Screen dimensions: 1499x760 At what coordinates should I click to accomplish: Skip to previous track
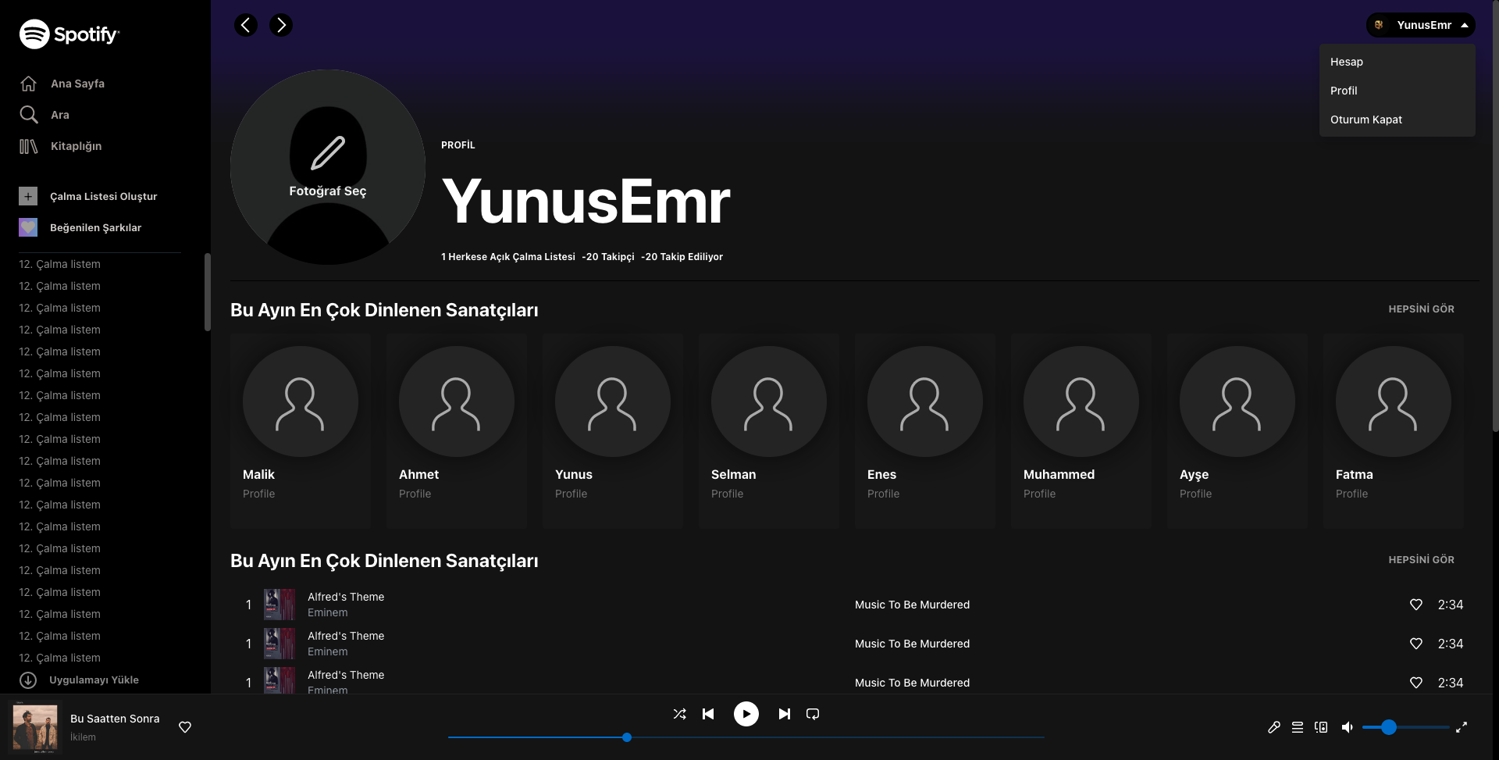pyautogui.click(x=708, y=714)
